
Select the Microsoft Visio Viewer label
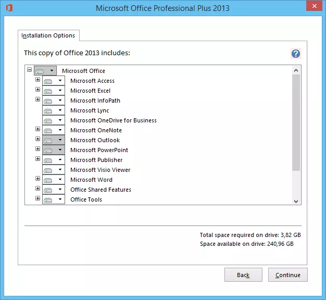[100, 170]
